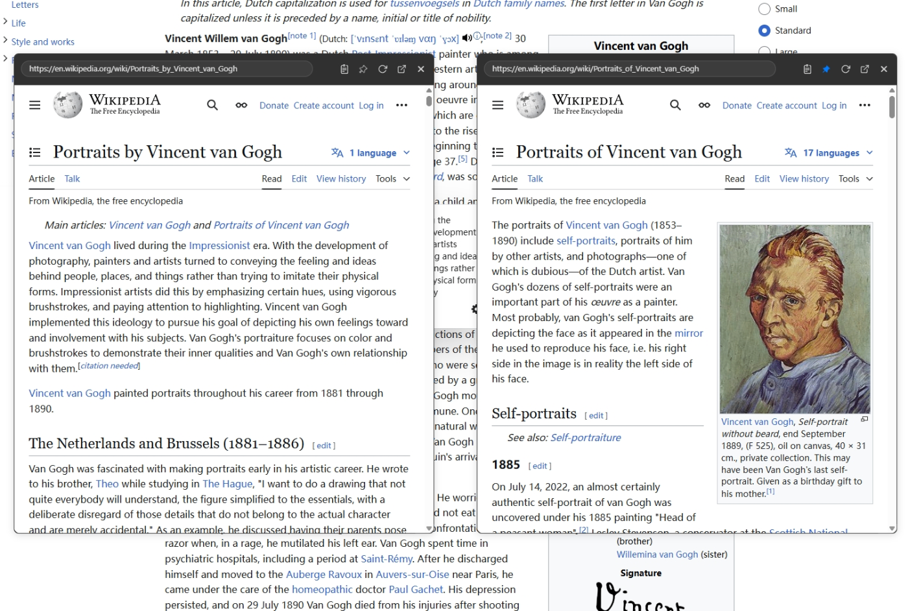Click Create account in Portraits of popup
This screenshot has height=611, width=908.
click(x=787, y=106)
